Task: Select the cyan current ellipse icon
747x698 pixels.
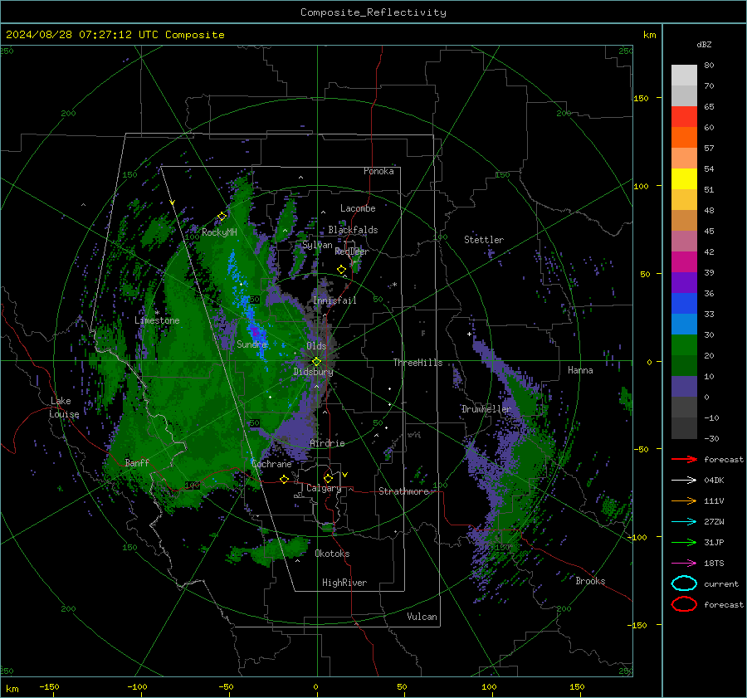Action: [x=684, y=583]
